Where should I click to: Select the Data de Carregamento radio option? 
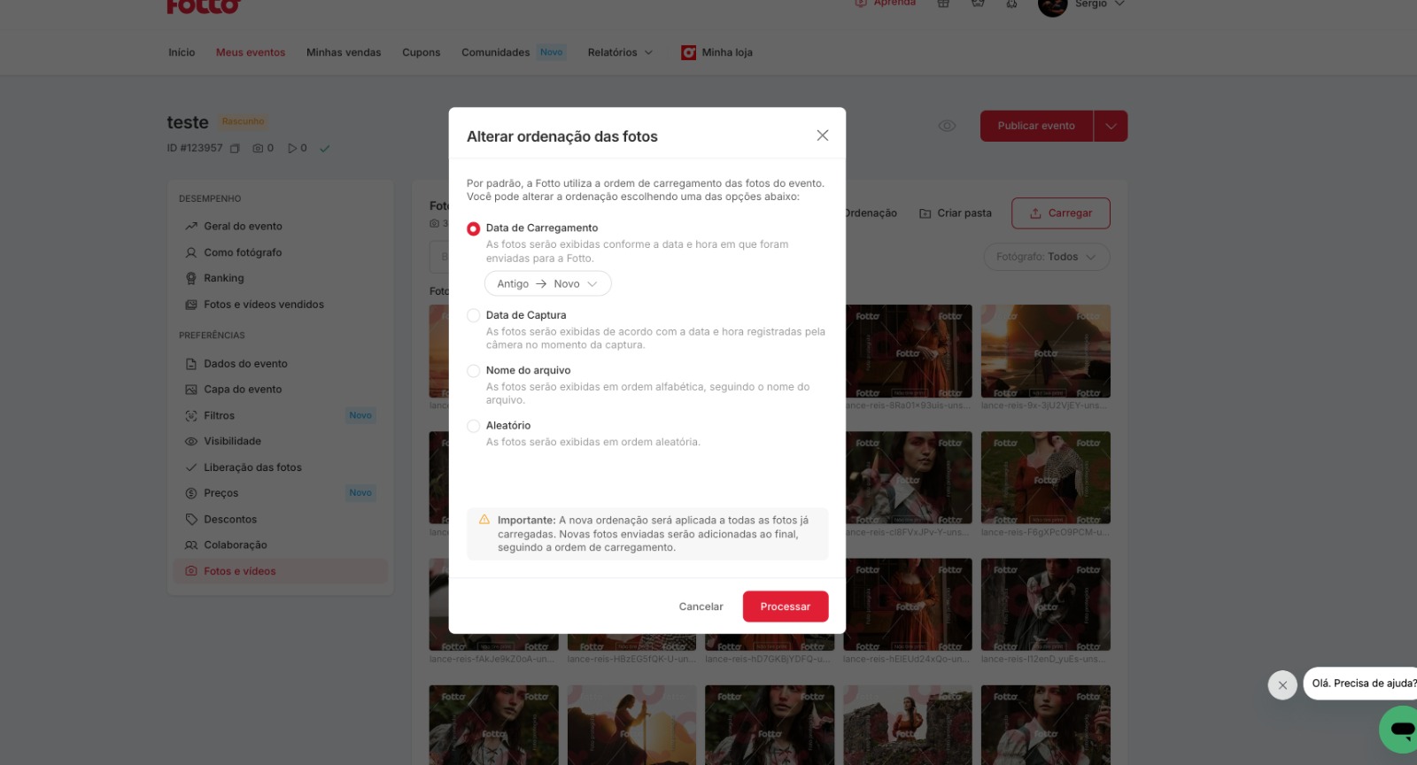(474, 228)
